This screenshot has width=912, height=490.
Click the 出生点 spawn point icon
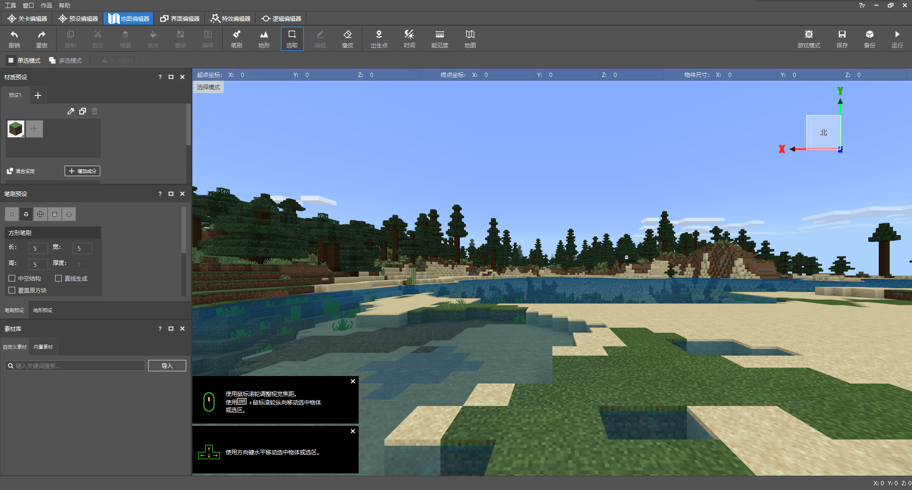379,38
